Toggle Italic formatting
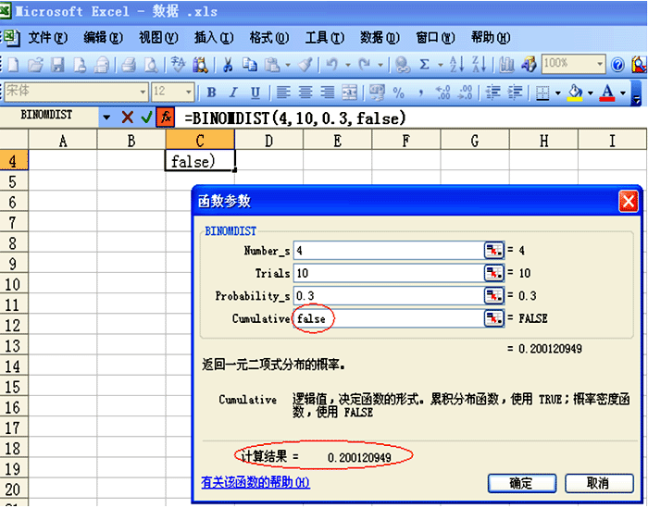 click(233, 93)
